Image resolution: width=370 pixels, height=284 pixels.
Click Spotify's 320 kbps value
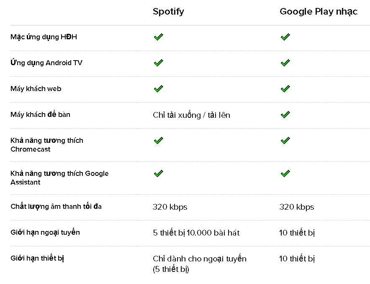[x=170, y=207]
